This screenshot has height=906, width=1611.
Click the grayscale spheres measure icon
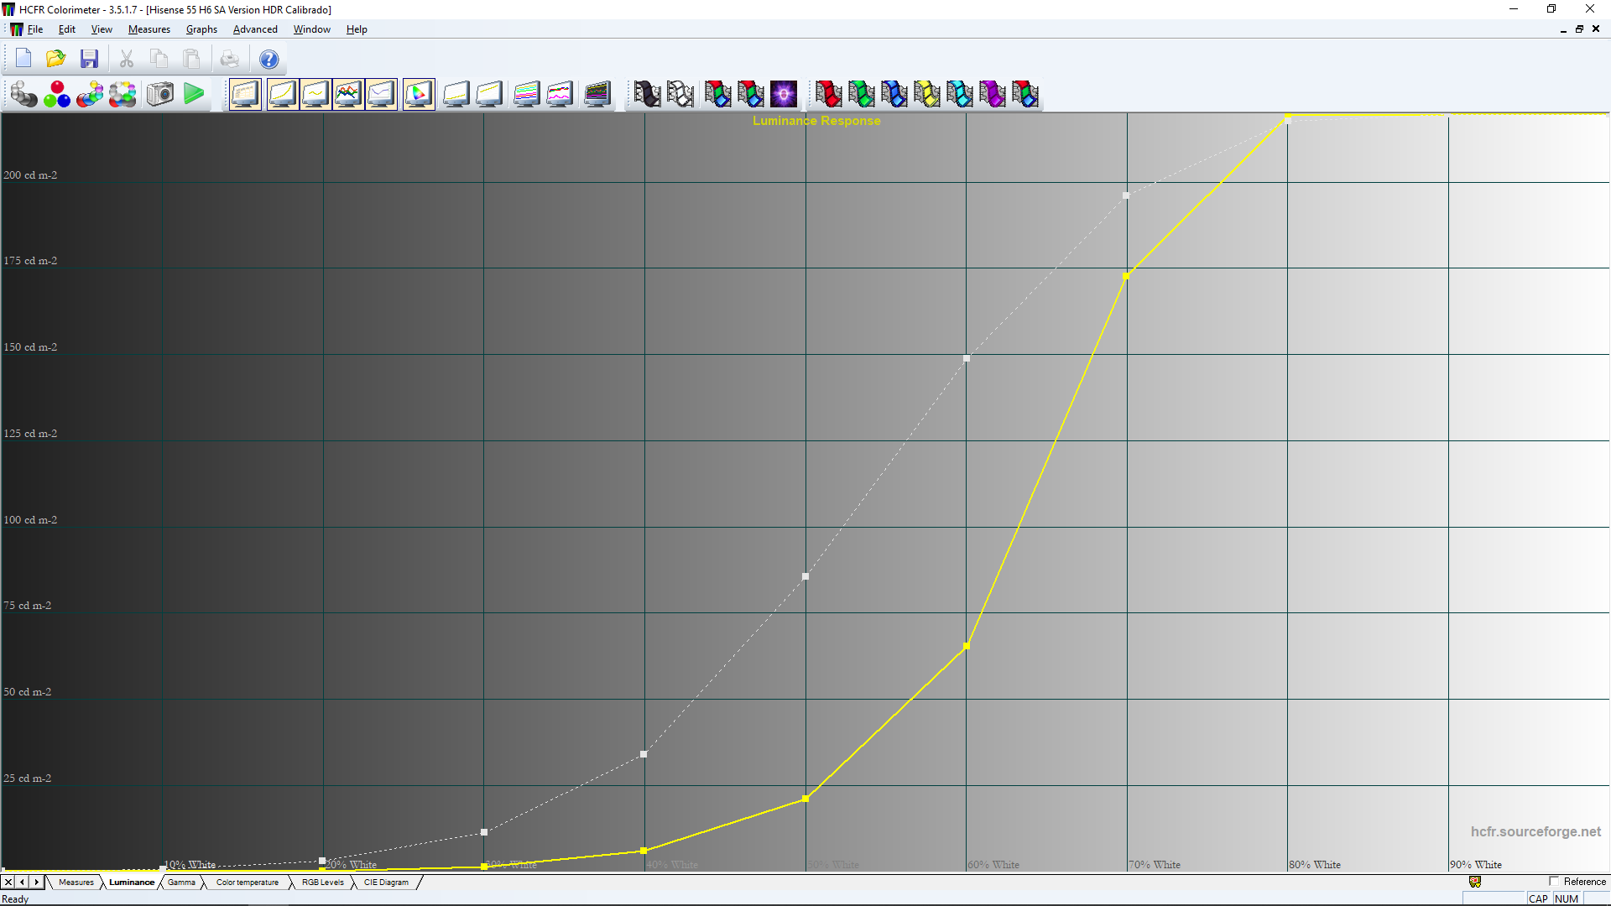tap(23, 94)
